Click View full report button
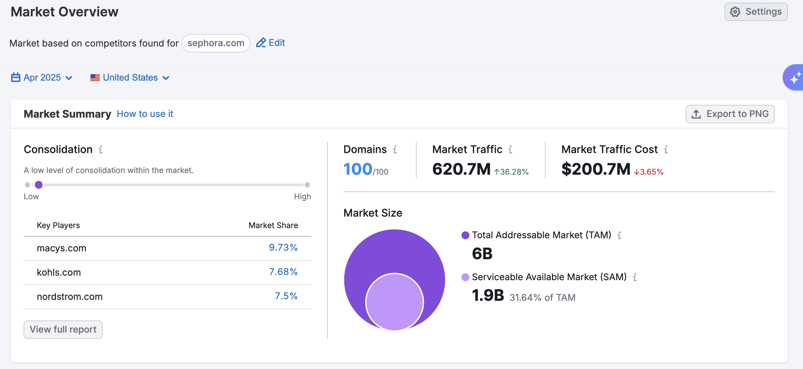Viewport: 803px width, 369px height. click(x=63, y=329)
